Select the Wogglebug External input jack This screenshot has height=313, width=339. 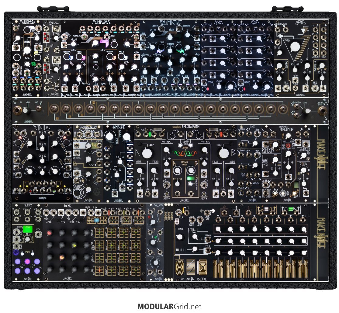point(77,145)
